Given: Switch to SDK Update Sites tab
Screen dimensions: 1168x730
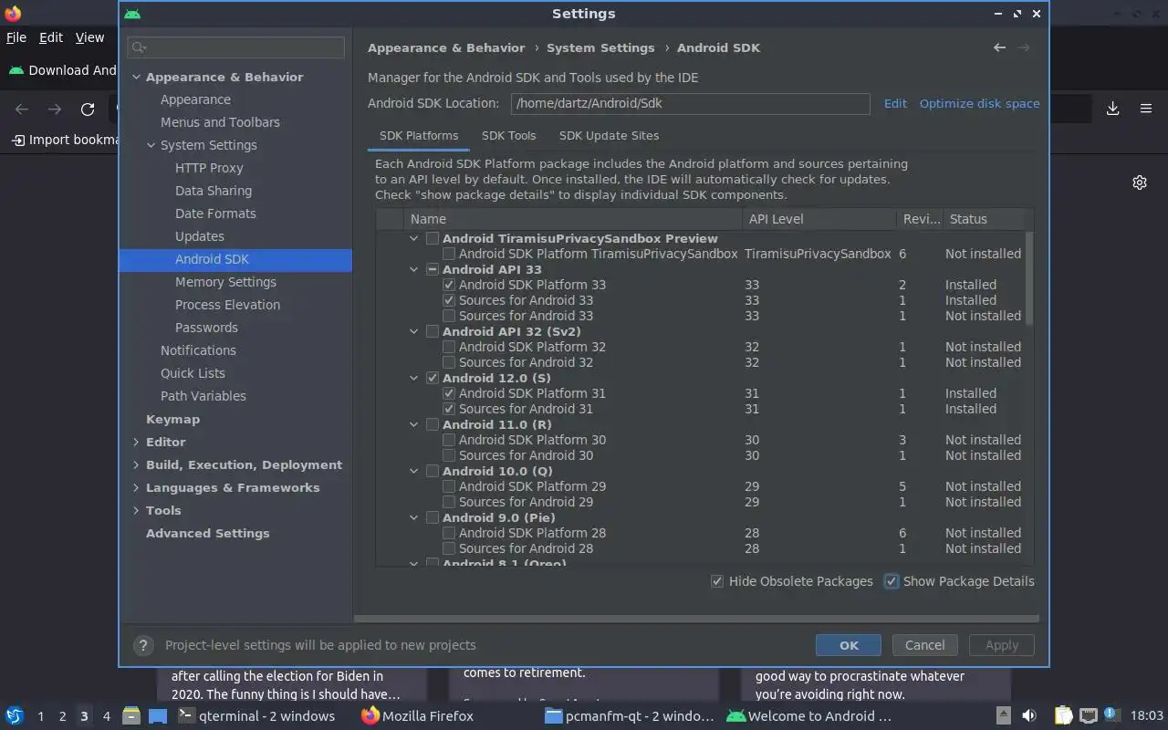Looking at the screenshot, I should tap(609, 135).
